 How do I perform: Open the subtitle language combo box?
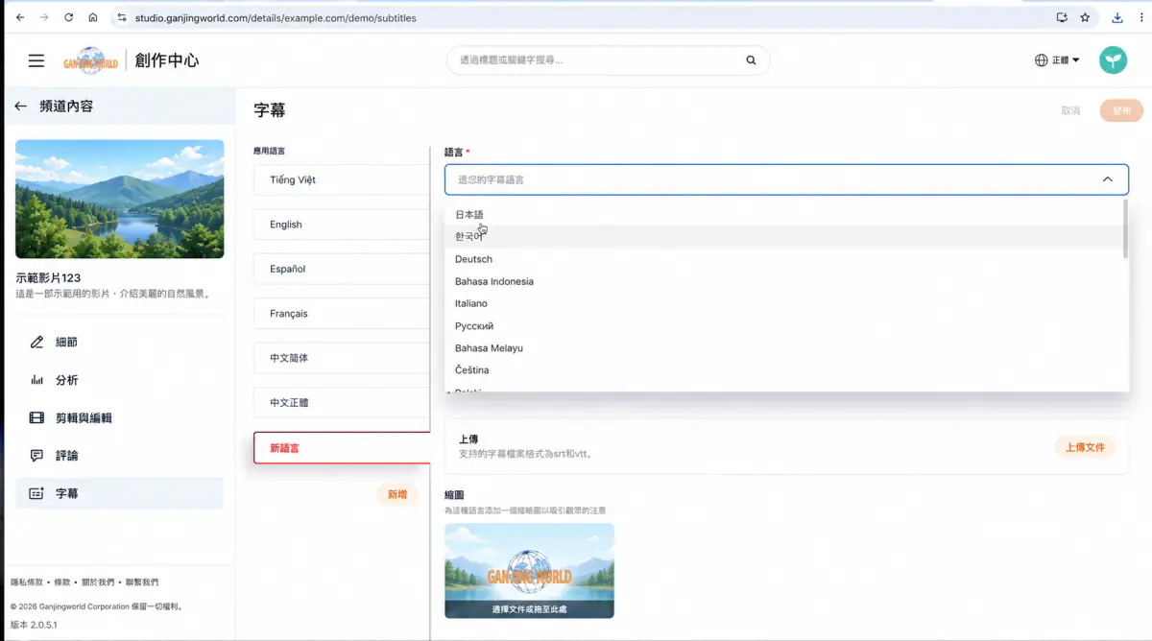(x=786, y=179)
